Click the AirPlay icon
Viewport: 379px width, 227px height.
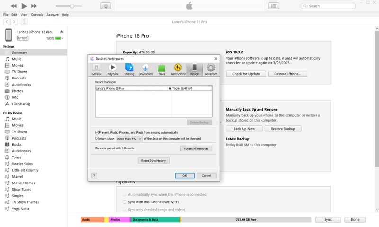[x=106, y=6]
